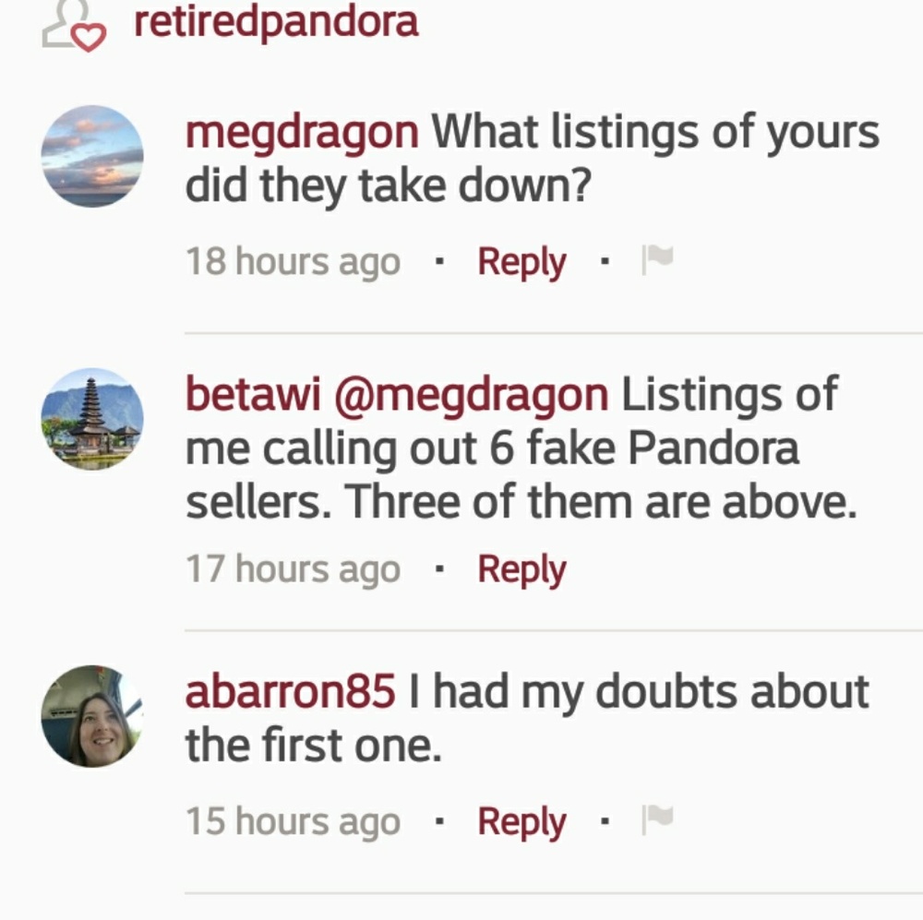Click the 17 hours ago timestamp
Screen dimensions: 923x920
293,569
